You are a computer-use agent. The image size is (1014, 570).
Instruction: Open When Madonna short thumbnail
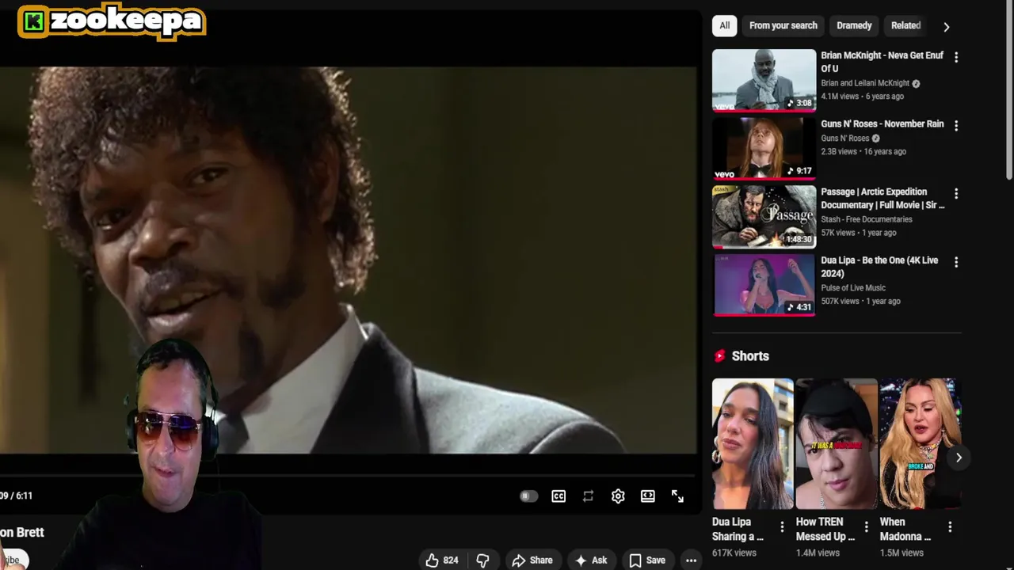[920, 443]
